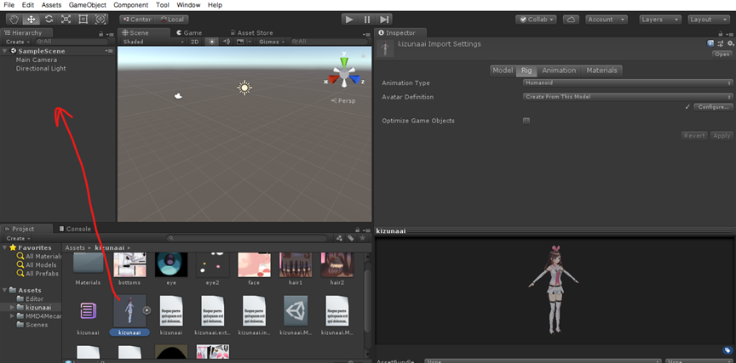Image resolution: width=736 pixels, height=363 pixels.
Task: Toggle 2D view mode in Scene
Action: click(x=194, y=41)
